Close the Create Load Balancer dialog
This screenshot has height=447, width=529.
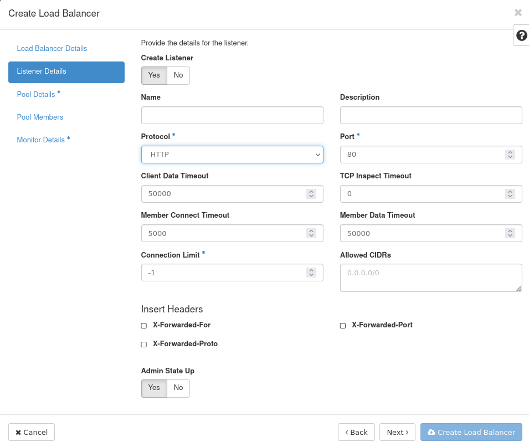click(x=518, y=13)
